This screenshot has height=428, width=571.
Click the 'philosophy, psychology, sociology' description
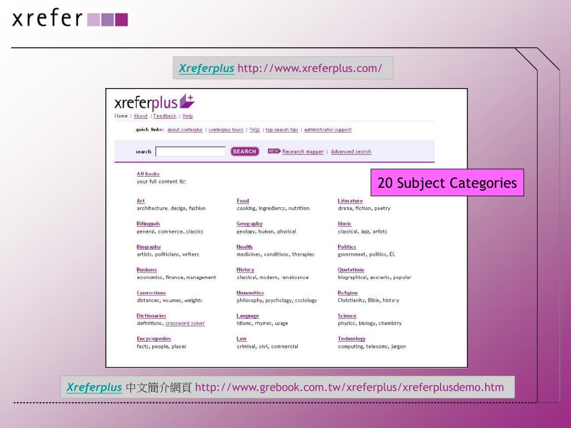[277, 300]
